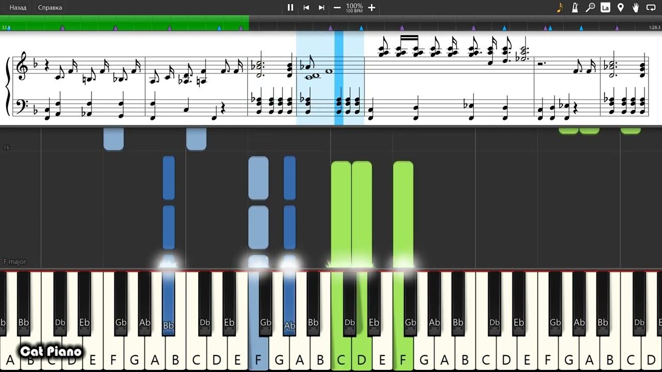Click the F major key signature label

click(15, 261)
